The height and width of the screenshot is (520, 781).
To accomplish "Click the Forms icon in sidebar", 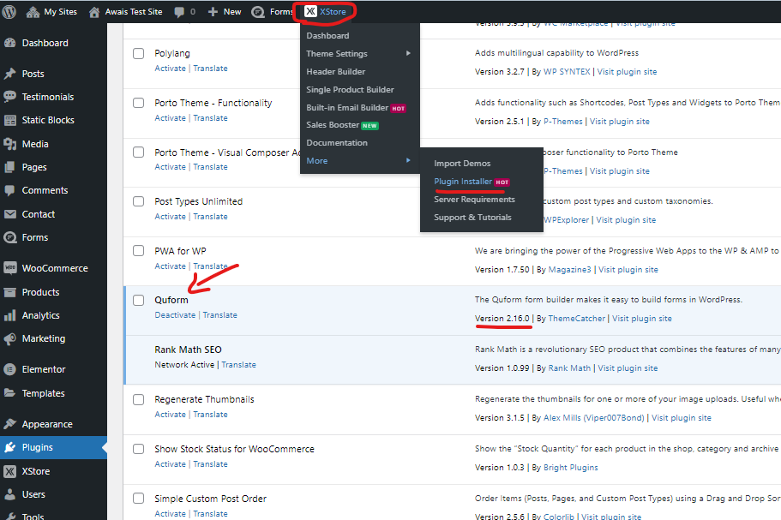I will [x=10, y=237].
